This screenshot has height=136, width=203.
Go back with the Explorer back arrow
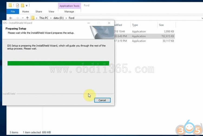coord(11,18)
